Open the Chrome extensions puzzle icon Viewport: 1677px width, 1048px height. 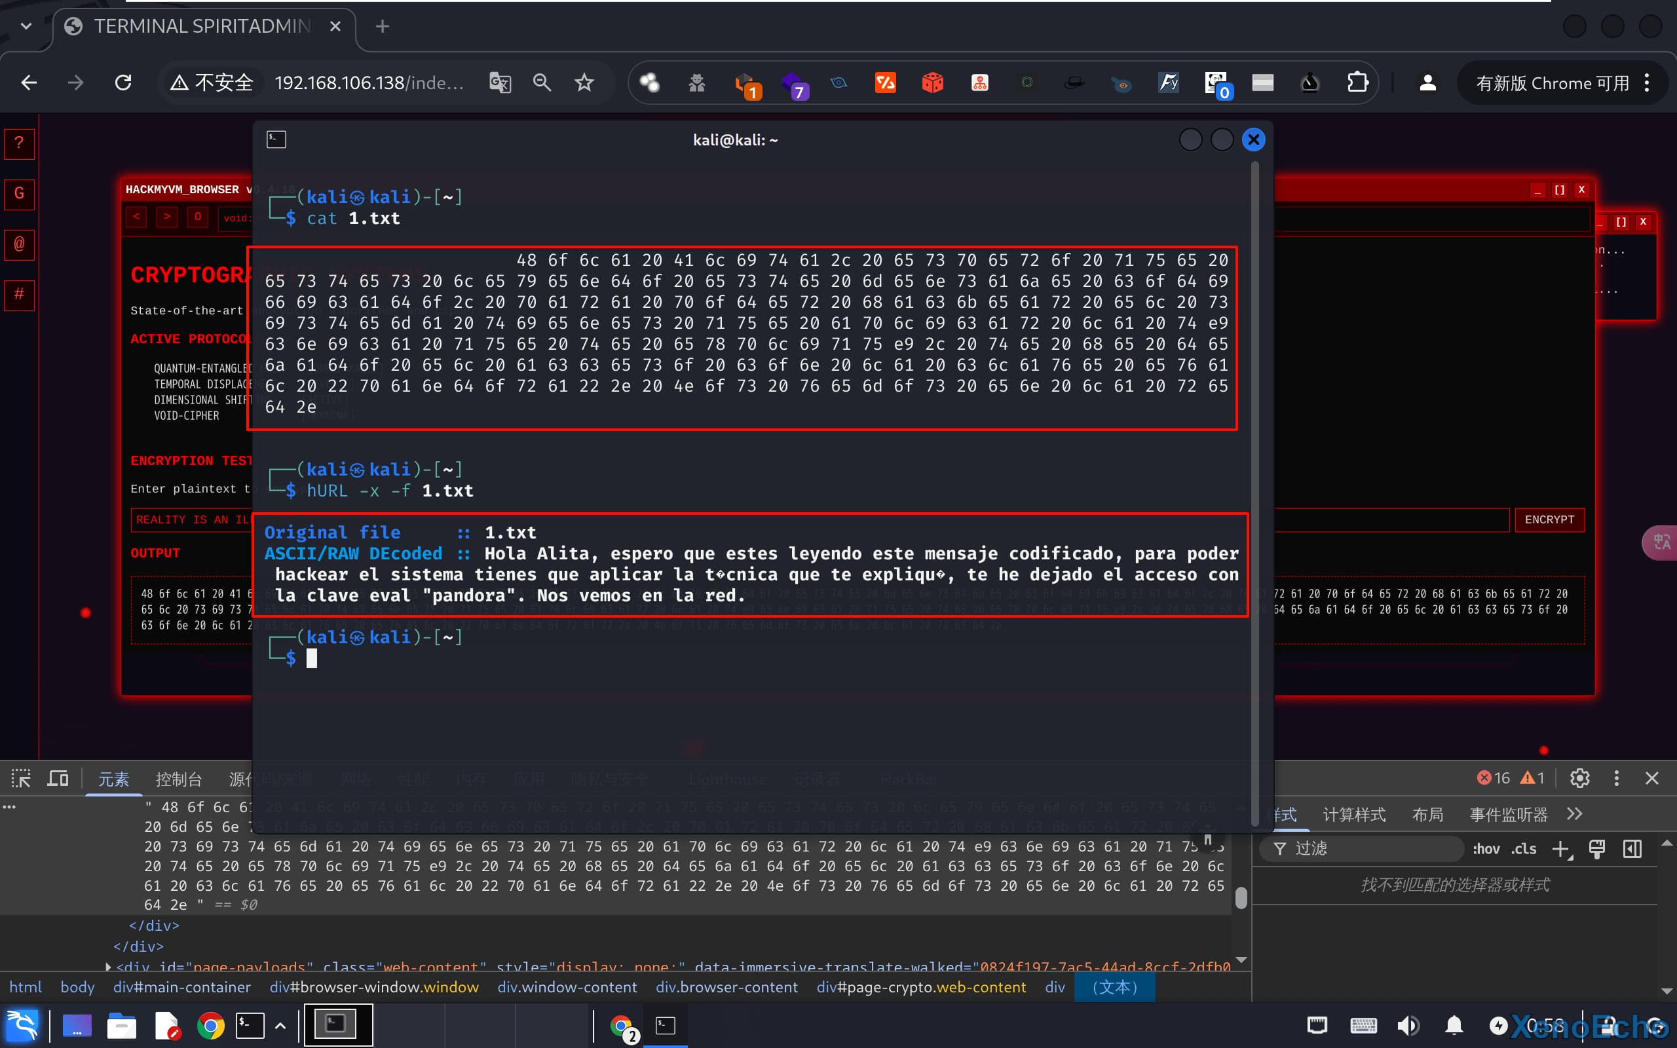tap(1357, 83)
